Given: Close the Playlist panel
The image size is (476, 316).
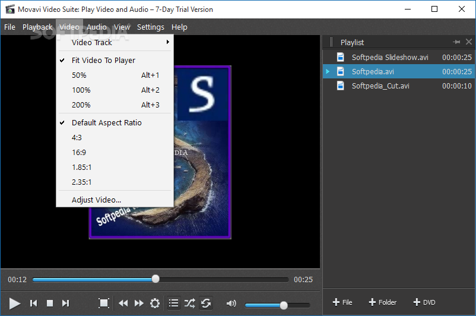Looking at the screenshot, I should pos(469,42).
